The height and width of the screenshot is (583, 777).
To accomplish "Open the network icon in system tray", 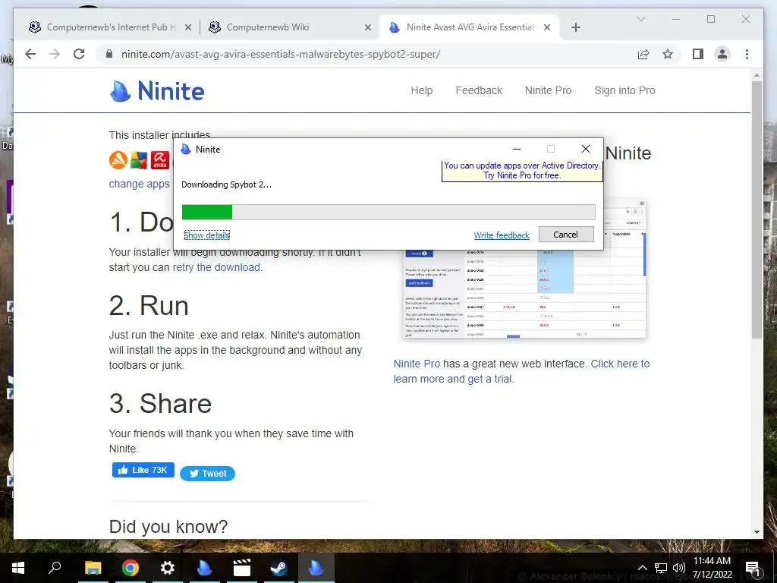I will 661,568.
